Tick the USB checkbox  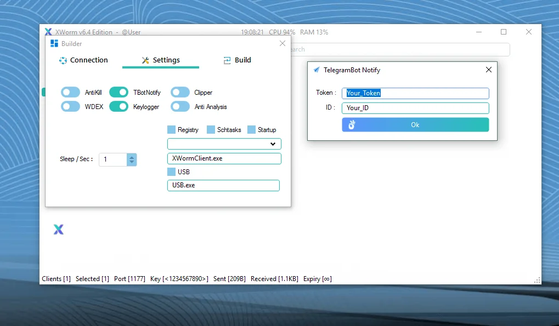tap(171, 172)
